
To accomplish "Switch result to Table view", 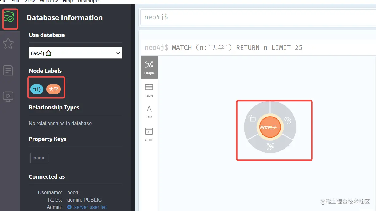I will tap(149, 91).
